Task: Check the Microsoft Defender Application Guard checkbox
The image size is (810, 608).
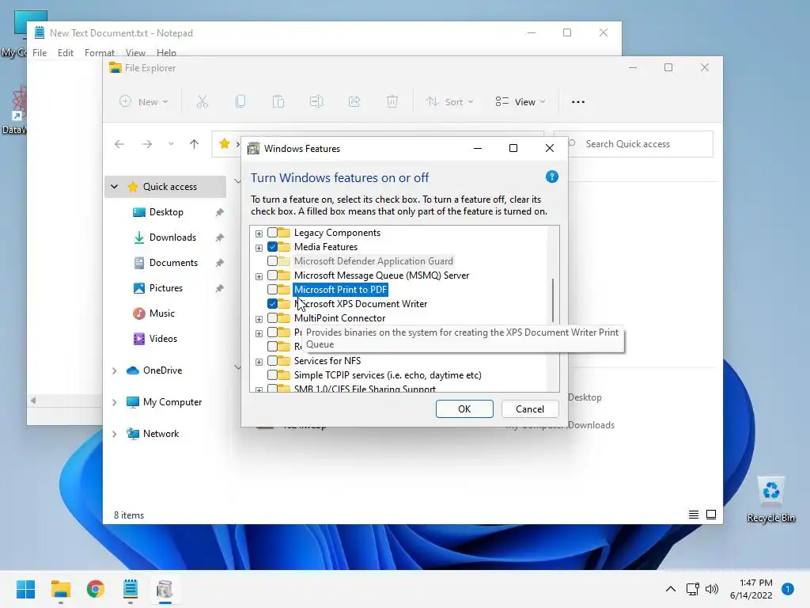Action: coord(272,261)
